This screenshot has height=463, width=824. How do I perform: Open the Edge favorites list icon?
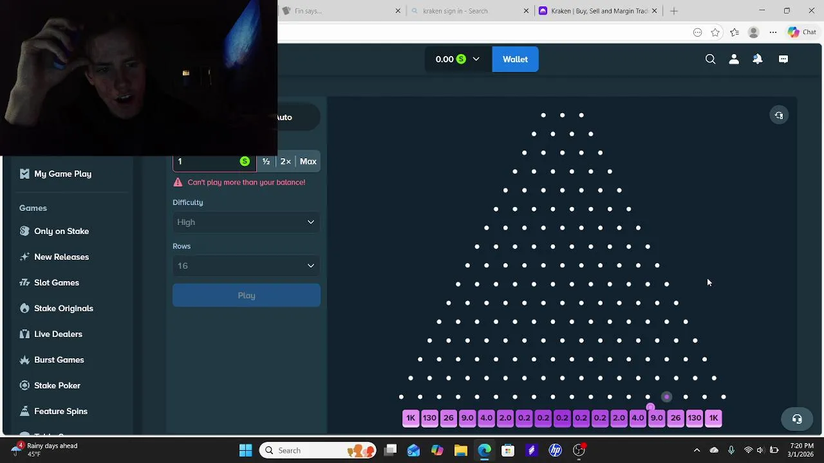pos(735,32)
